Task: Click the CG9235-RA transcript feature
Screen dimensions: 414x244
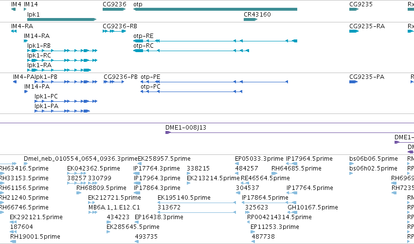Action: tap(354, 31)
